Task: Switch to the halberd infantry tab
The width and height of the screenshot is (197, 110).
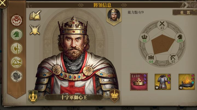Action: (x=17, y=48)
